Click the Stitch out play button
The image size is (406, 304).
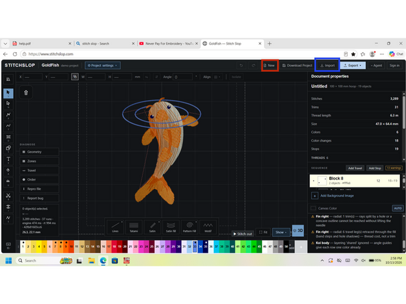[x=243, y=233]
